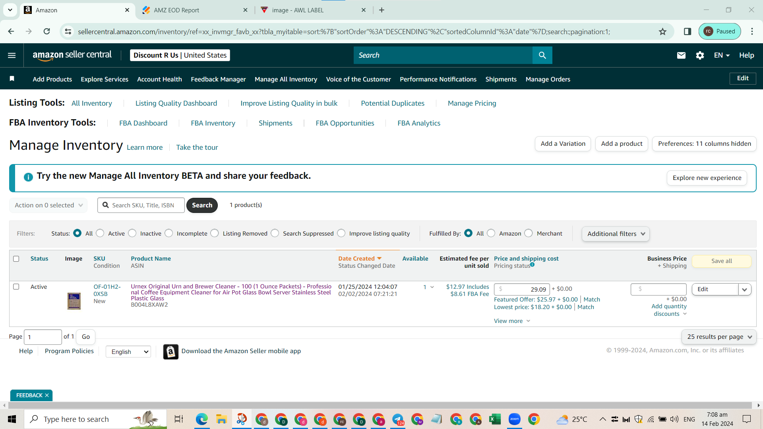Expand the Available quantity chevron

point(432,287)
